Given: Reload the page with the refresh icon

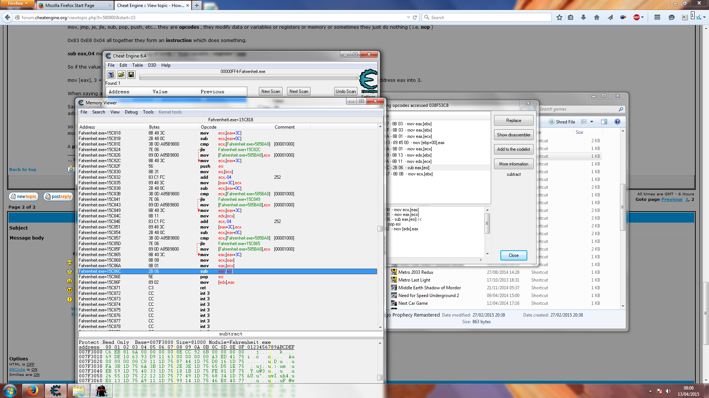Looking at the screenshot, I should tap(415, 17).
